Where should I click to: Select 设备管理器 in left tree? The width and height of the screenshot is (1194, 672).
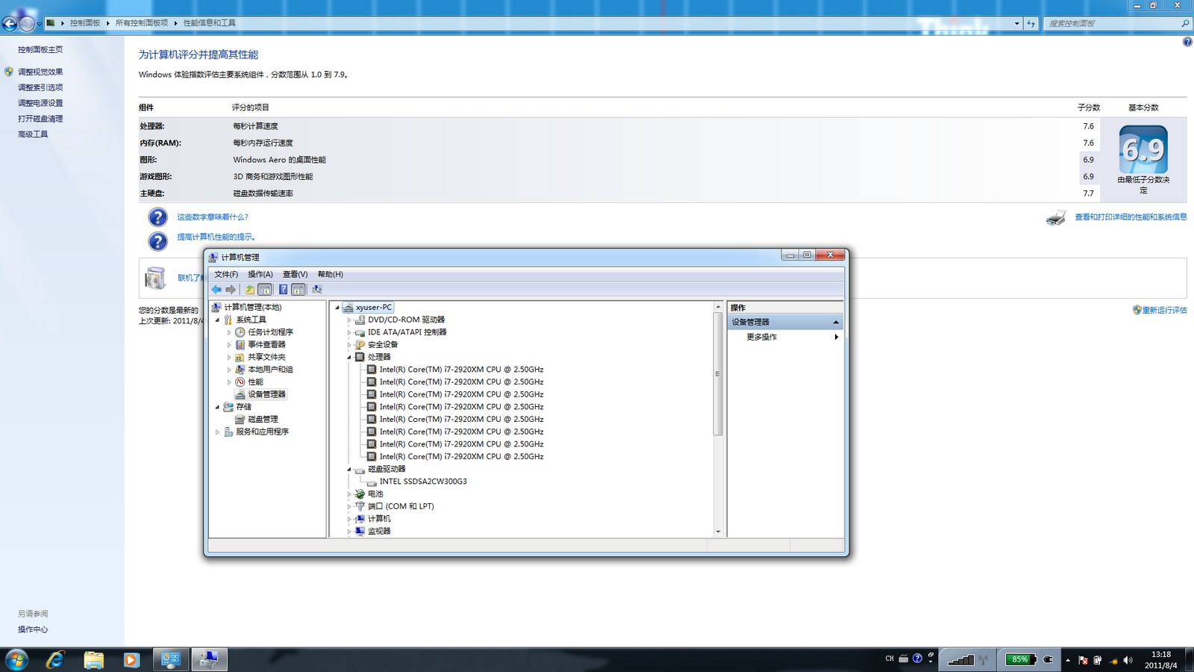[266, 394]
